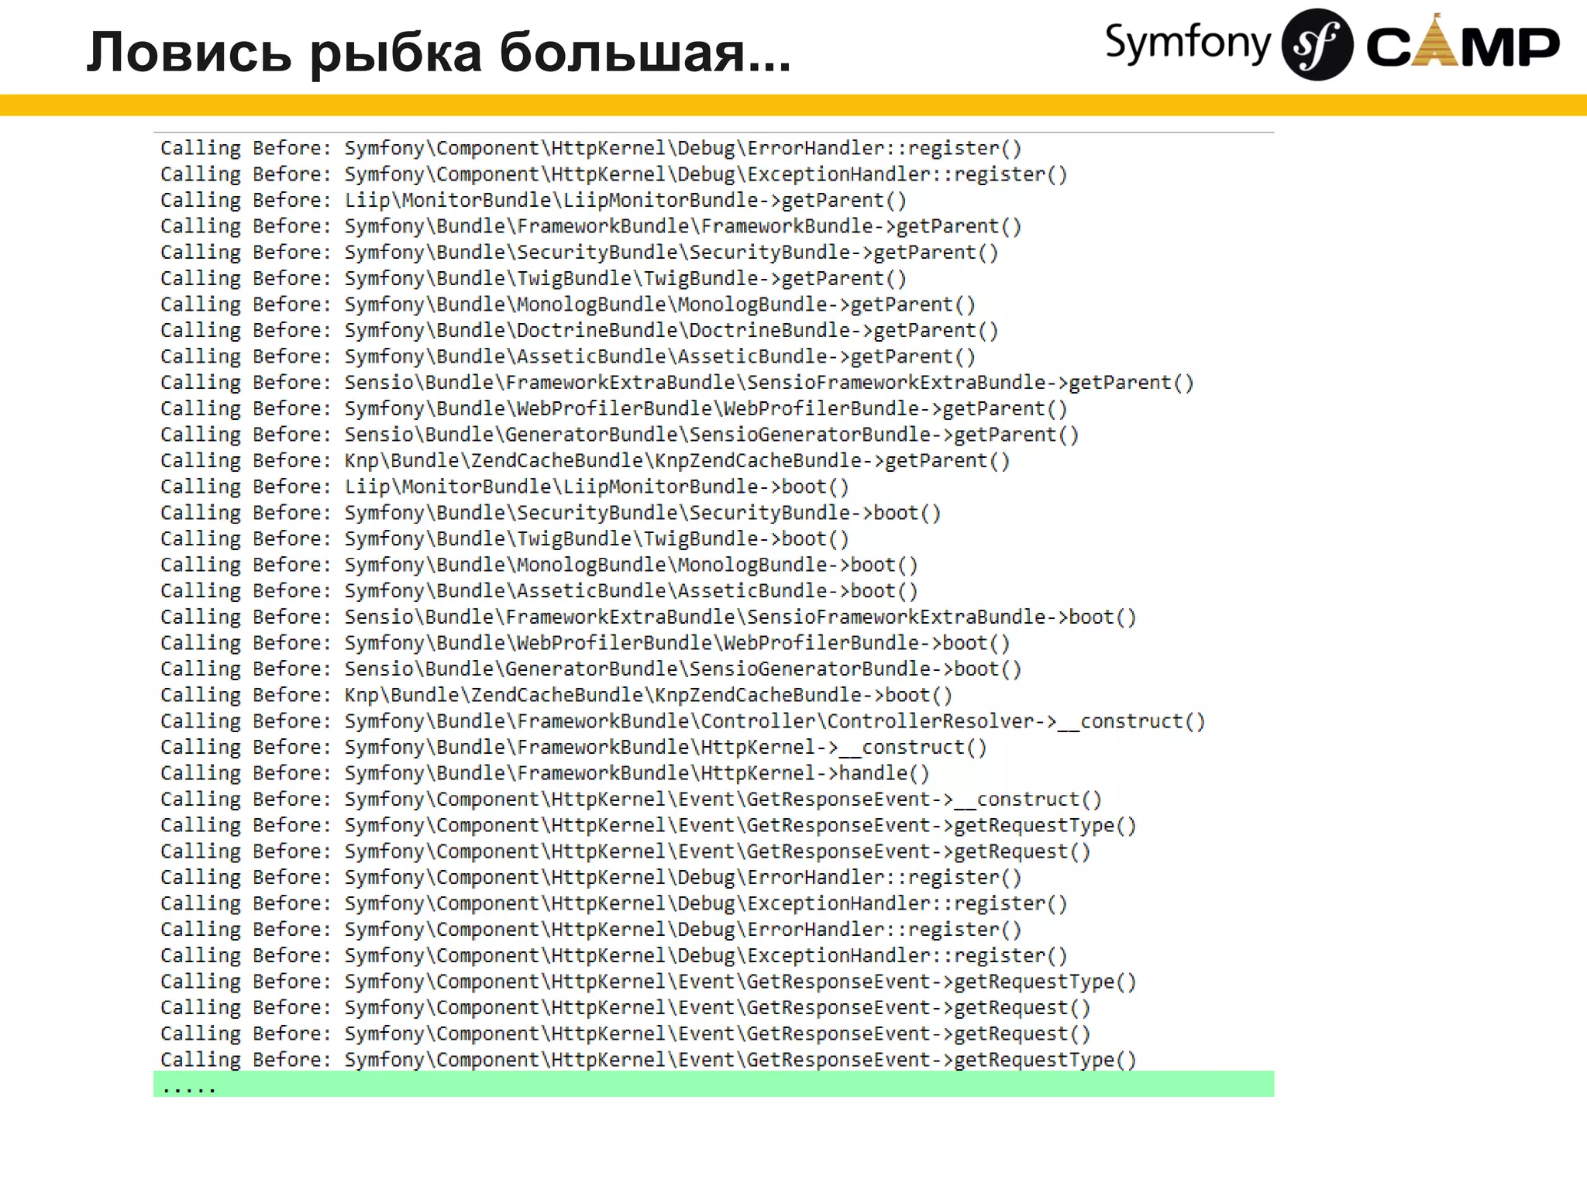
Task: Select the line SecurityBundle->getParent()
Action: point(580,253)
